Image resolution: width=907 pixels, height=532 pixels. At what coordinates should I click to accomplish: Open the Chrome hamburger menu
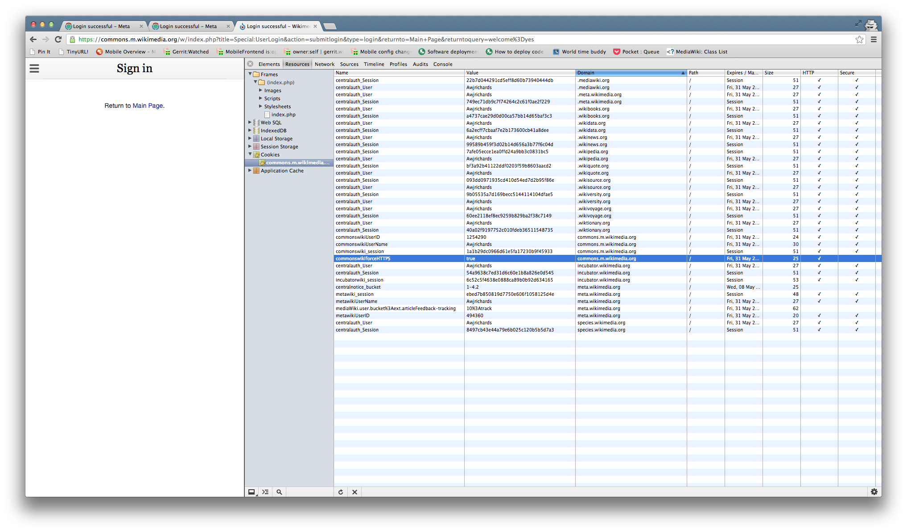click(x=874, y=40)
